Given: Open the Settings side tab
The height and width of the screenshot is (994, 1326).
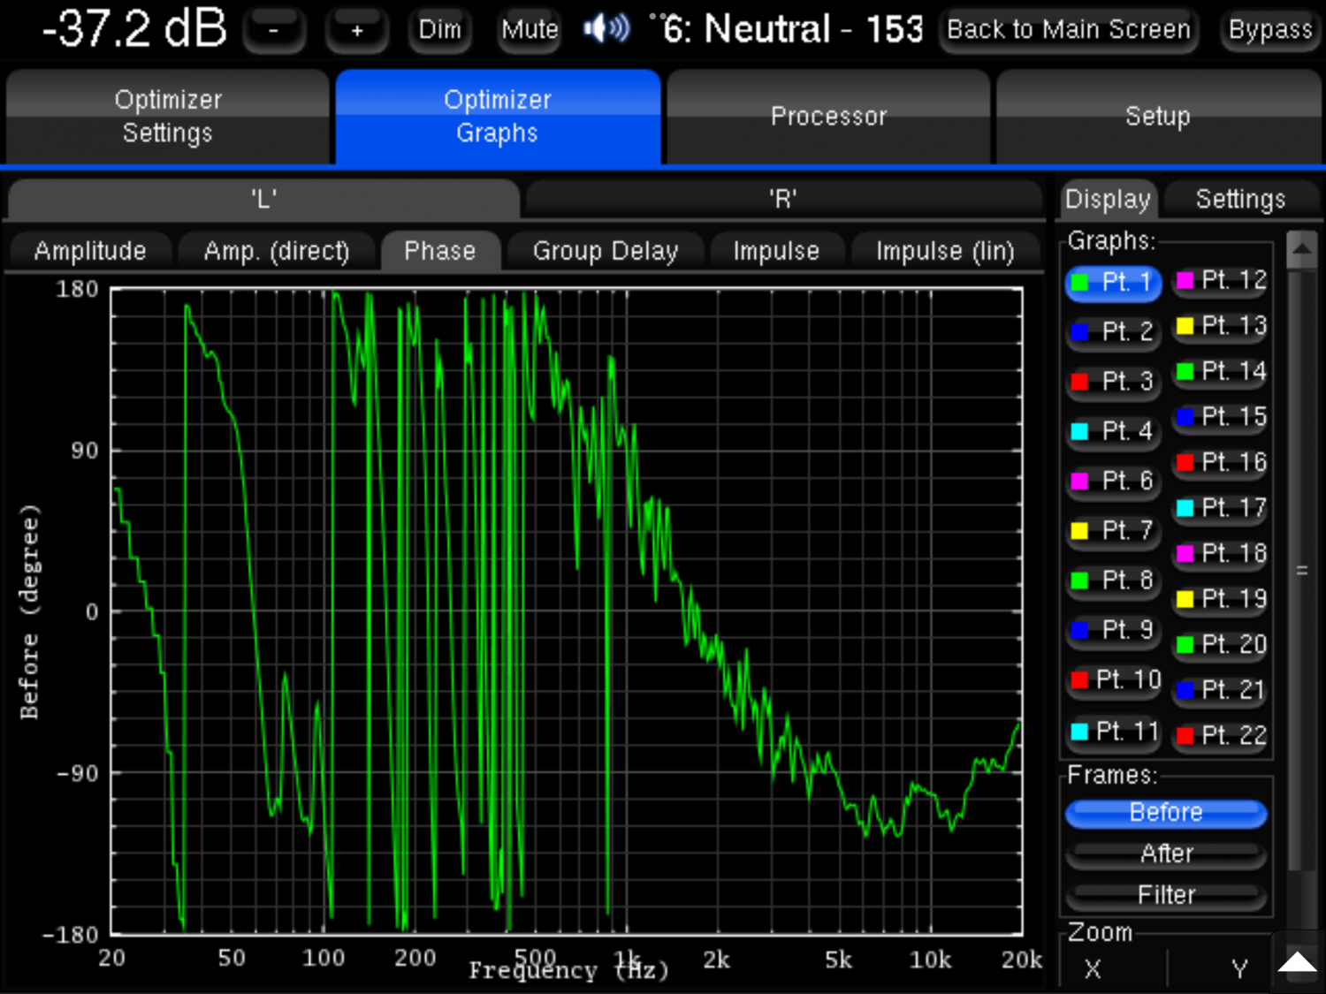Looking at the screenshot, I should point(1240,199).
